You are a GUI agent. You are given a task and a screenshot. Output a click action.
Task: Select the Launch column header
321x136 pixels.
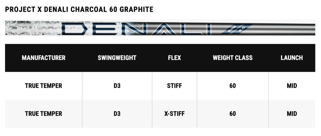[292, 58]
